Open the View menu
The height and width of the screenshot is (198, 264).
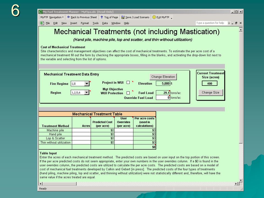(64, 23)
